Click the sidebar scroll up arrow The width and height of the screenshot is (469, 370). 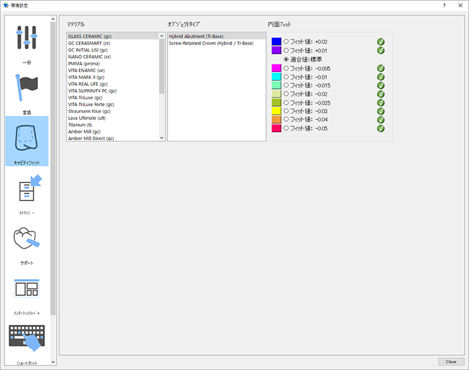(x=53, y=19)
